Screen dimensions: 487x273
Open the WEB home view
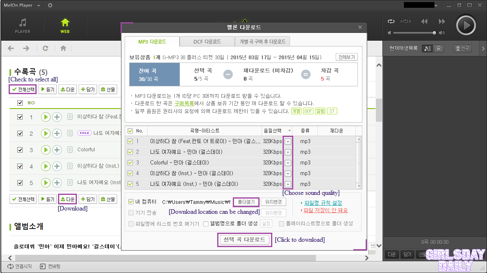coord(65,25)
